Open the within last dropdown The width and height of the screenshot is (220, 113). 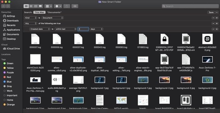pyautogui.click(x=66, y=29)
